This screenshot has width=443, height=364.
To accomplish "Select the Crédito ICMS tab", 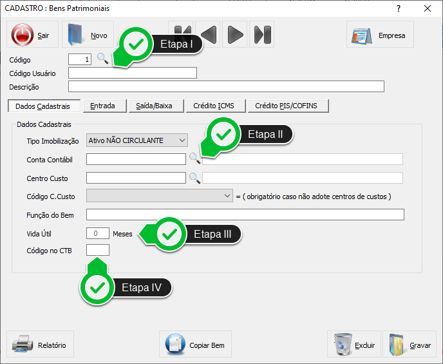I will tap(214, 106).
